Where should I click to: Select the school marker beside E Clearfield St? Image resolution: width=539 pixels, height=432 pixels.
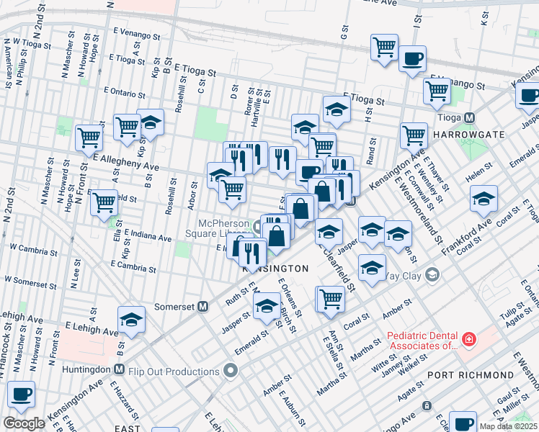(329, 235)
